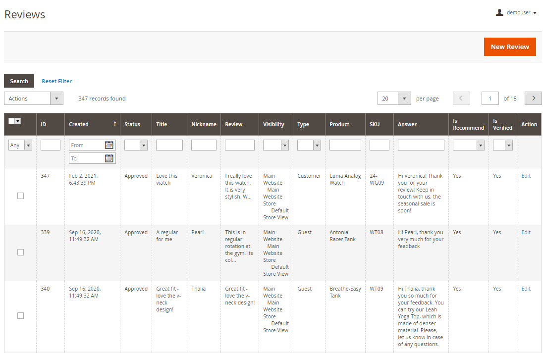Select the checkbox for review 339

tap(20, 252)
